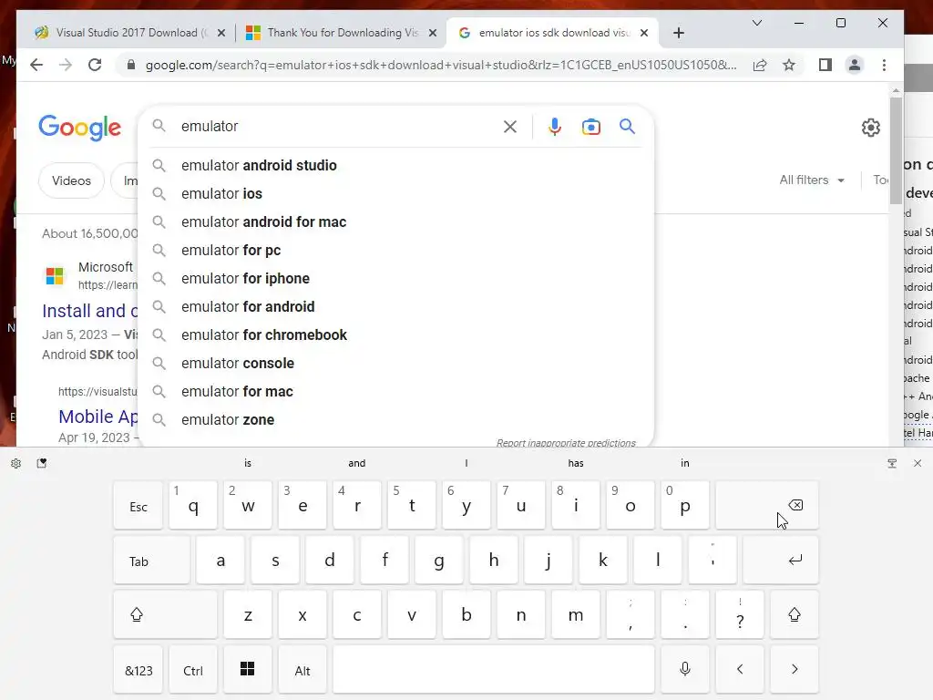This screenshot has height=700, width=933.
Task: Select suggestion emulator for android
Action: pyautogui.click(x=395, y=306)
